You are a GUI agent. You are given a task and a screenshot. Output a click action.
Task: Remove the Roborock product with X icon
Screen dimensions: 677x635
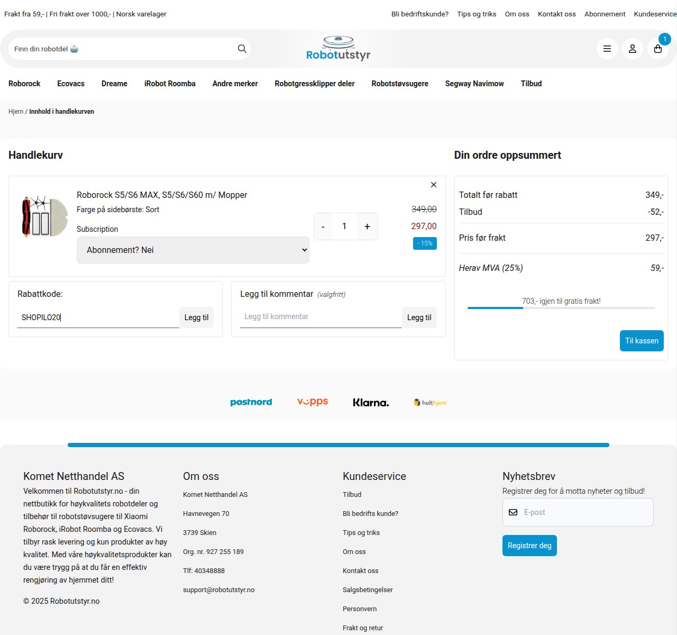click(434, 185)
